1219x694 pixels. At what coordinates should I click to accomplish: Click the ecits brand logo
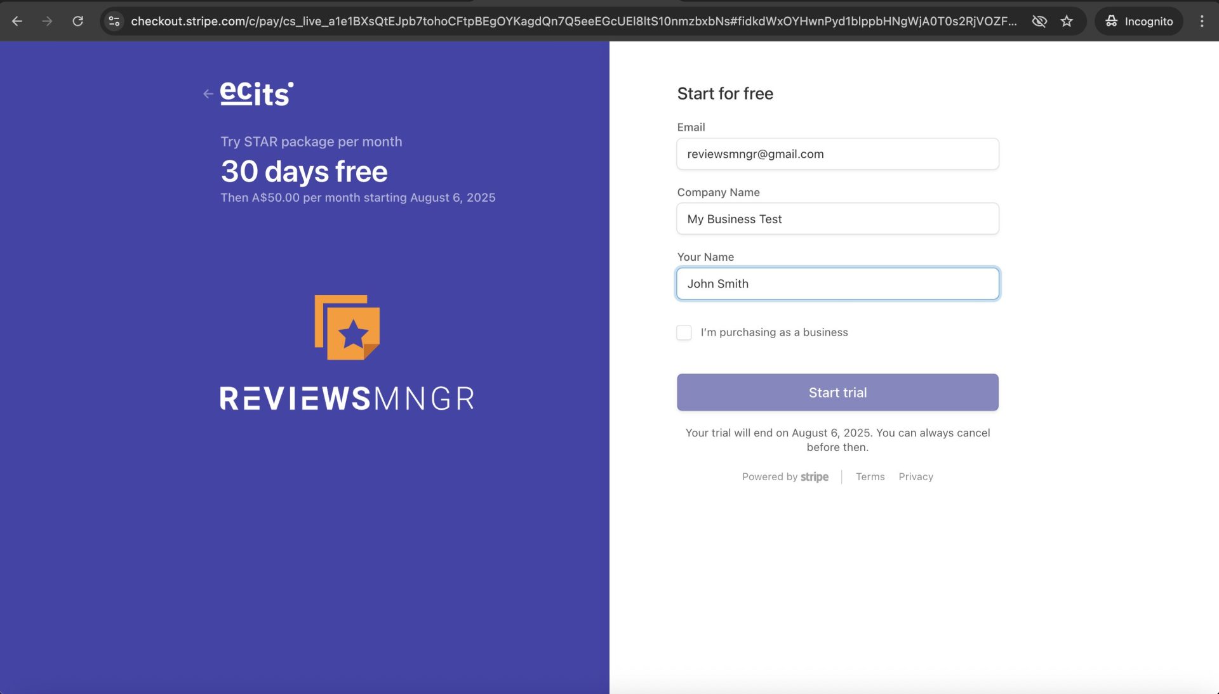[x=256, y=94]
